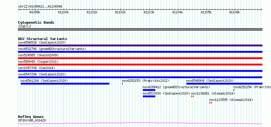Select the nsv6547294 (Sedlazeck2020) variant bar
This screenshot has width=271, height=127.
(x=140, y=77)
